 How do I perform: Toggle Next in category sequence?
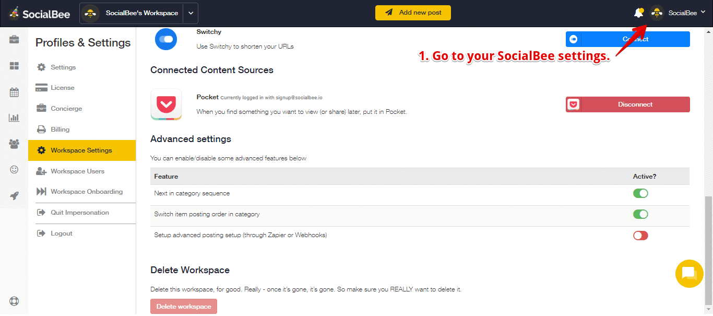click(x=640, y=193)
